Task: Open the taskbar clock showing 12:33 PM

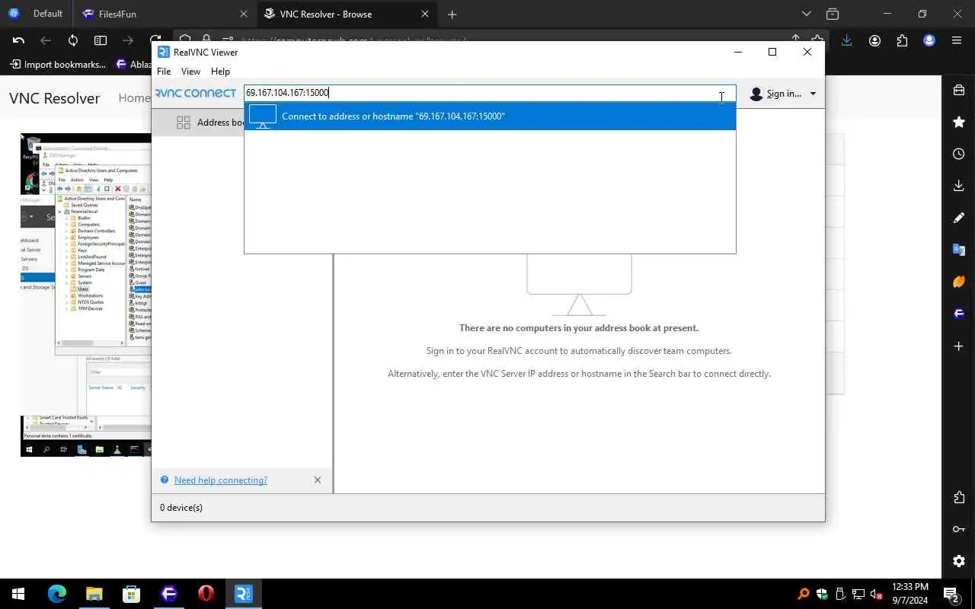Action: click(x=909, y=594)
